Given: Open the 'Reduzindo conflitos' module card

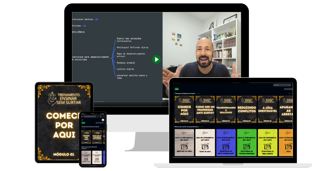Looking at the screenshot, I should (247, 109).
